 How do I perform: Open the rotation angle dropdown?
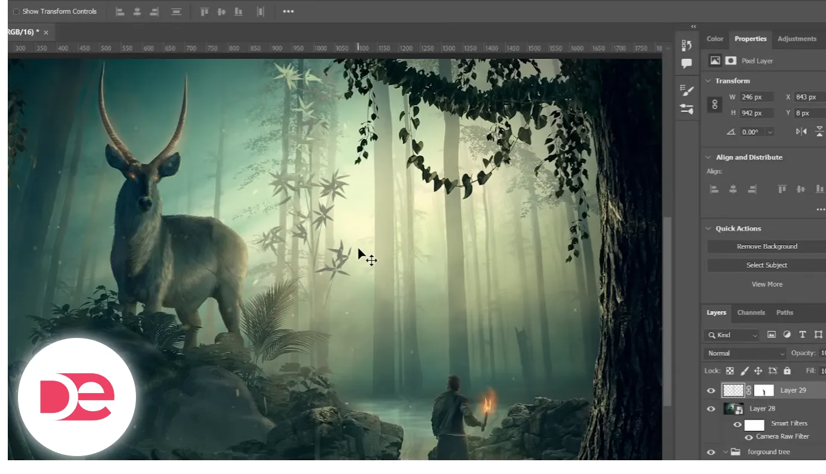point(770,132)
